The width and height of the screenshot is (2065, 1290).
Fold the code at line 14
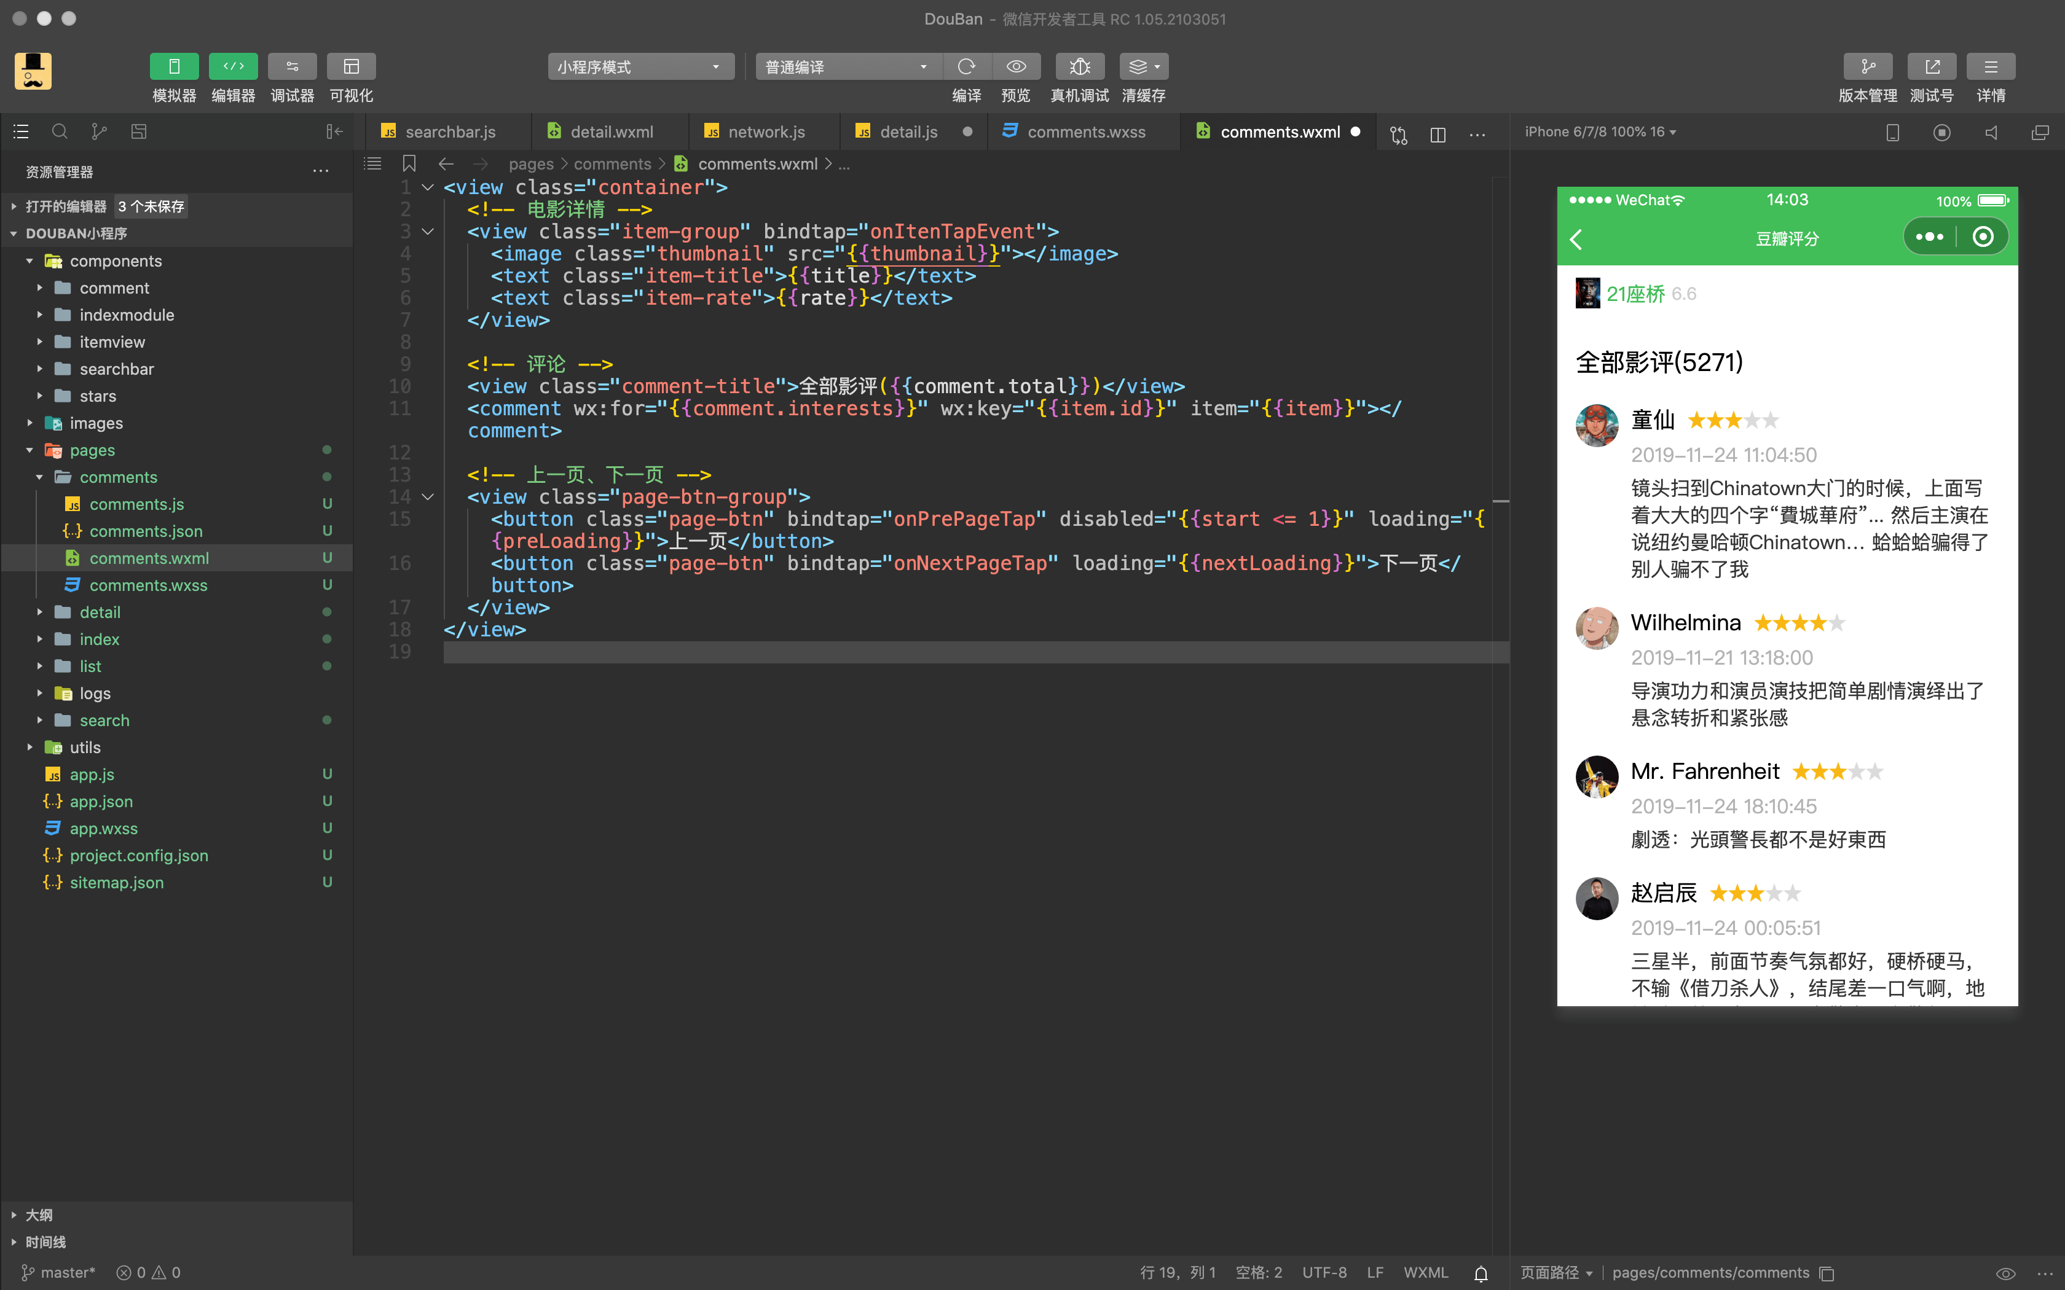[x=428, y=498]
